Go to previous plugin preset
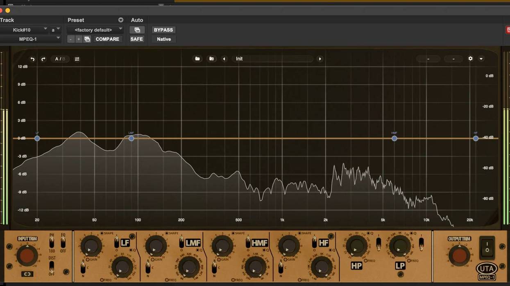The image size is (510, 286). pyautogui.click(x=224, y=59)
